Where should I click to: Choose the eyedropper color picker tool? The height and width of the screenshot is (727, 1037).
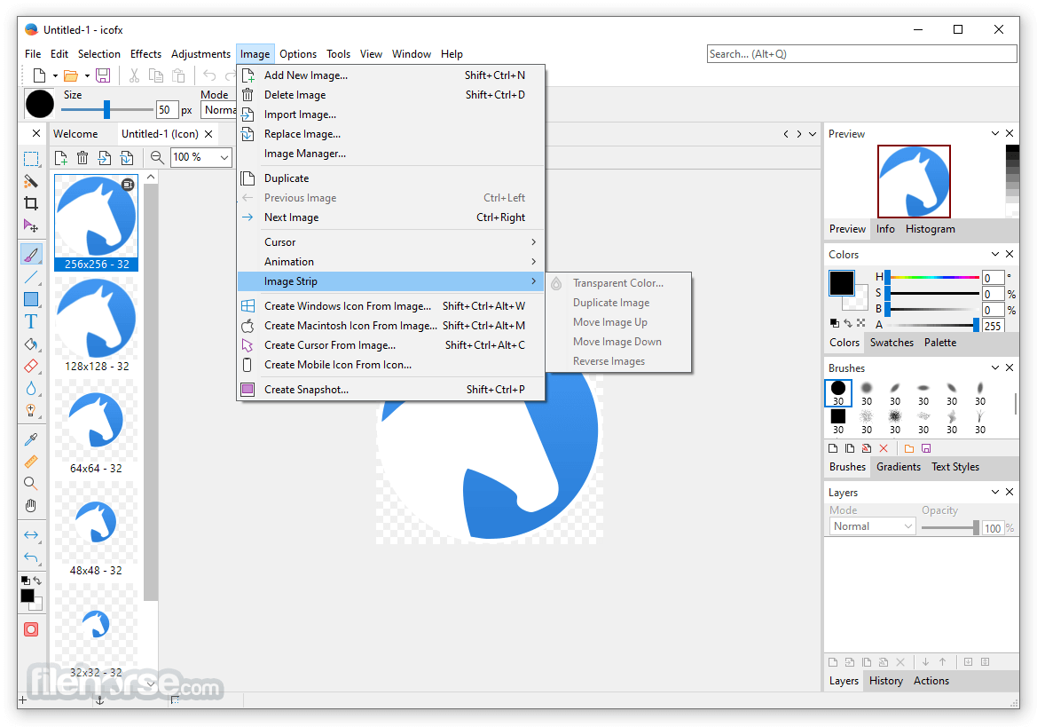click(x=31, y=439)
